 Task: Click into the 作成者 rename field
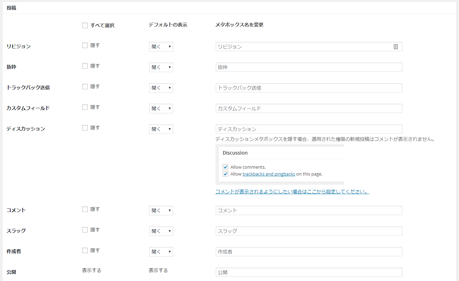[x=309, y=252]
